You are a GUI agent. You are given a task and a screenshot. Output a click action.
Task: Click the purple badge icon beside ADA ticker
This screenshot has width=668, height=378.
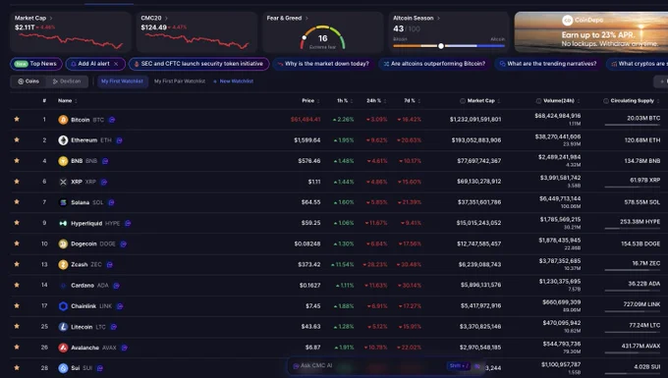tap(116, 285)
